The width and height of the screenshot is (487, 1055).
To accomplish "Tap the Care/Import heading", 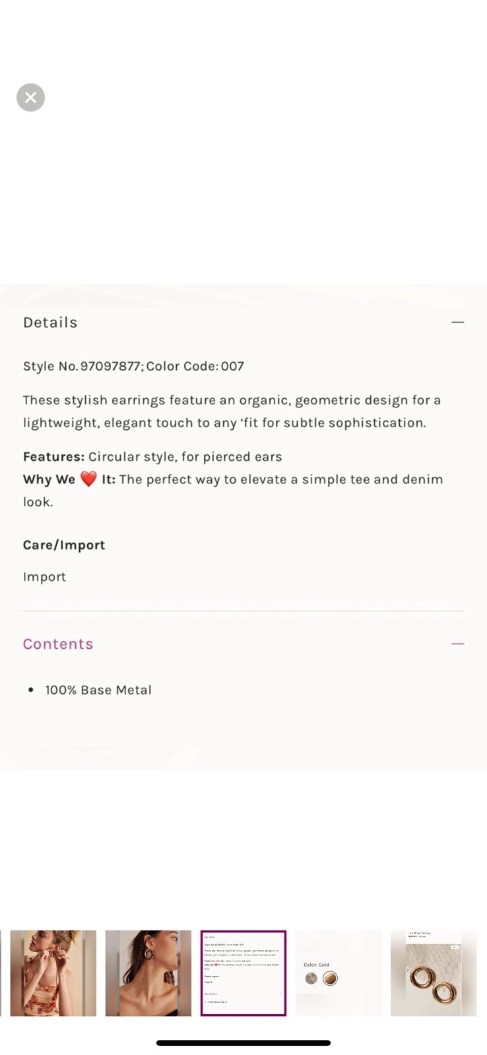I will coord(64,545).
